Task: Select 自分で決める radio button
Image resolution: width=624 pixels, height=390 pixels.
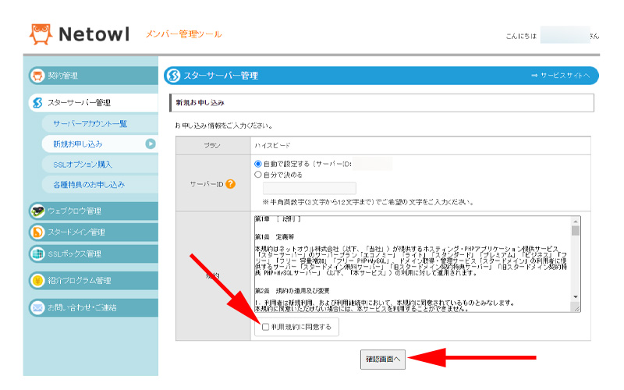Action: click(x=258, y=174)
